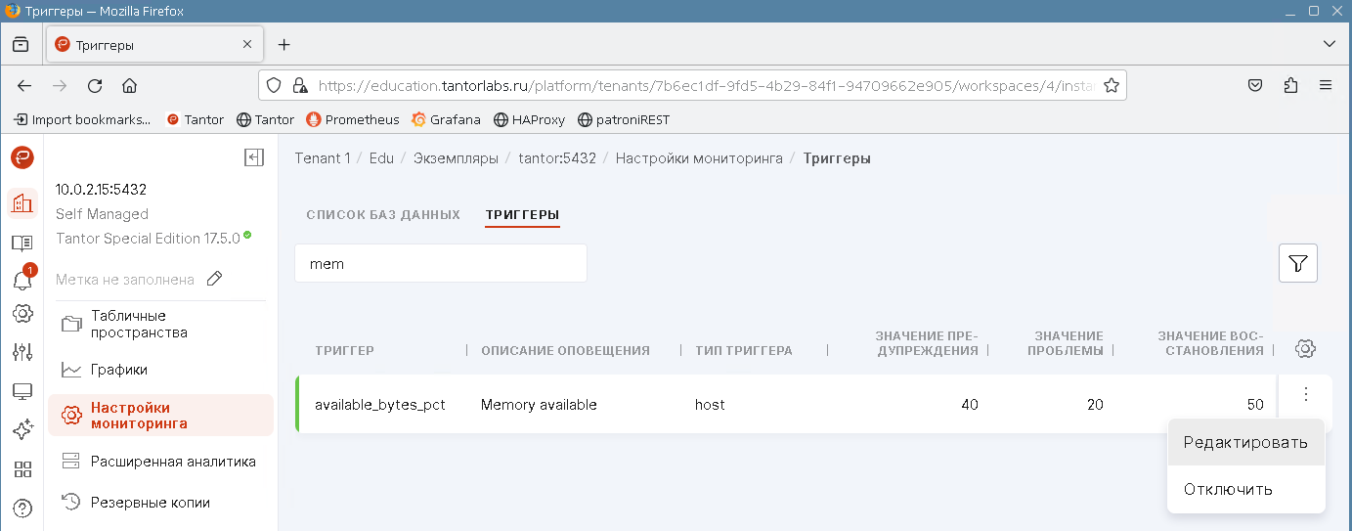This screenshot has height=531, width=1352.
Task: Click the filter funnel icon
Action: 1297,263
